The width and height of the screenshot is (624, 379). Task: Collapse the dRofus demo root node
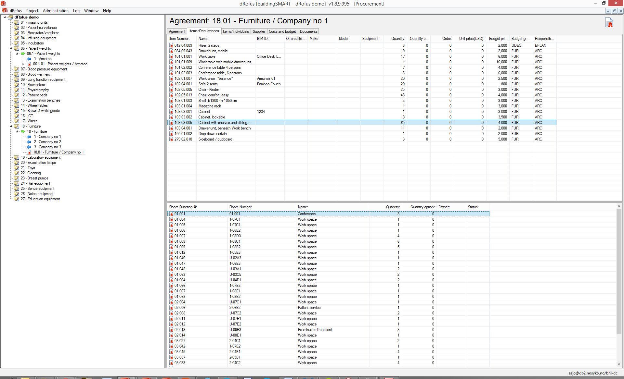point(5,17)
